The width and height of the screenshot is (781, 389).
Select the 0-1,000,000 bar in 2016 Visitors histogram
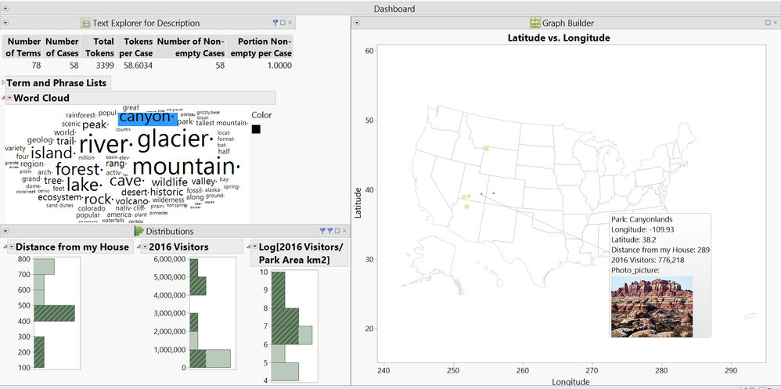[x=211, y=358]
